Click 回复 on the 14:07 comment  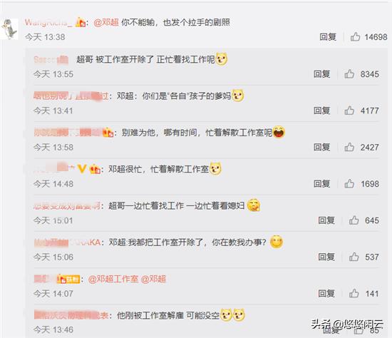[326, 294]
